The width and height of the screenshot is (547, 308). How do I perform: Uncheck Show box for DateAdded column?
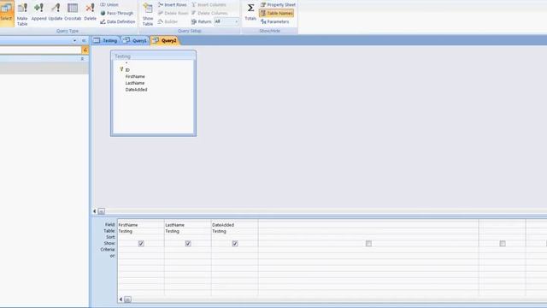(x=235, y=243)
